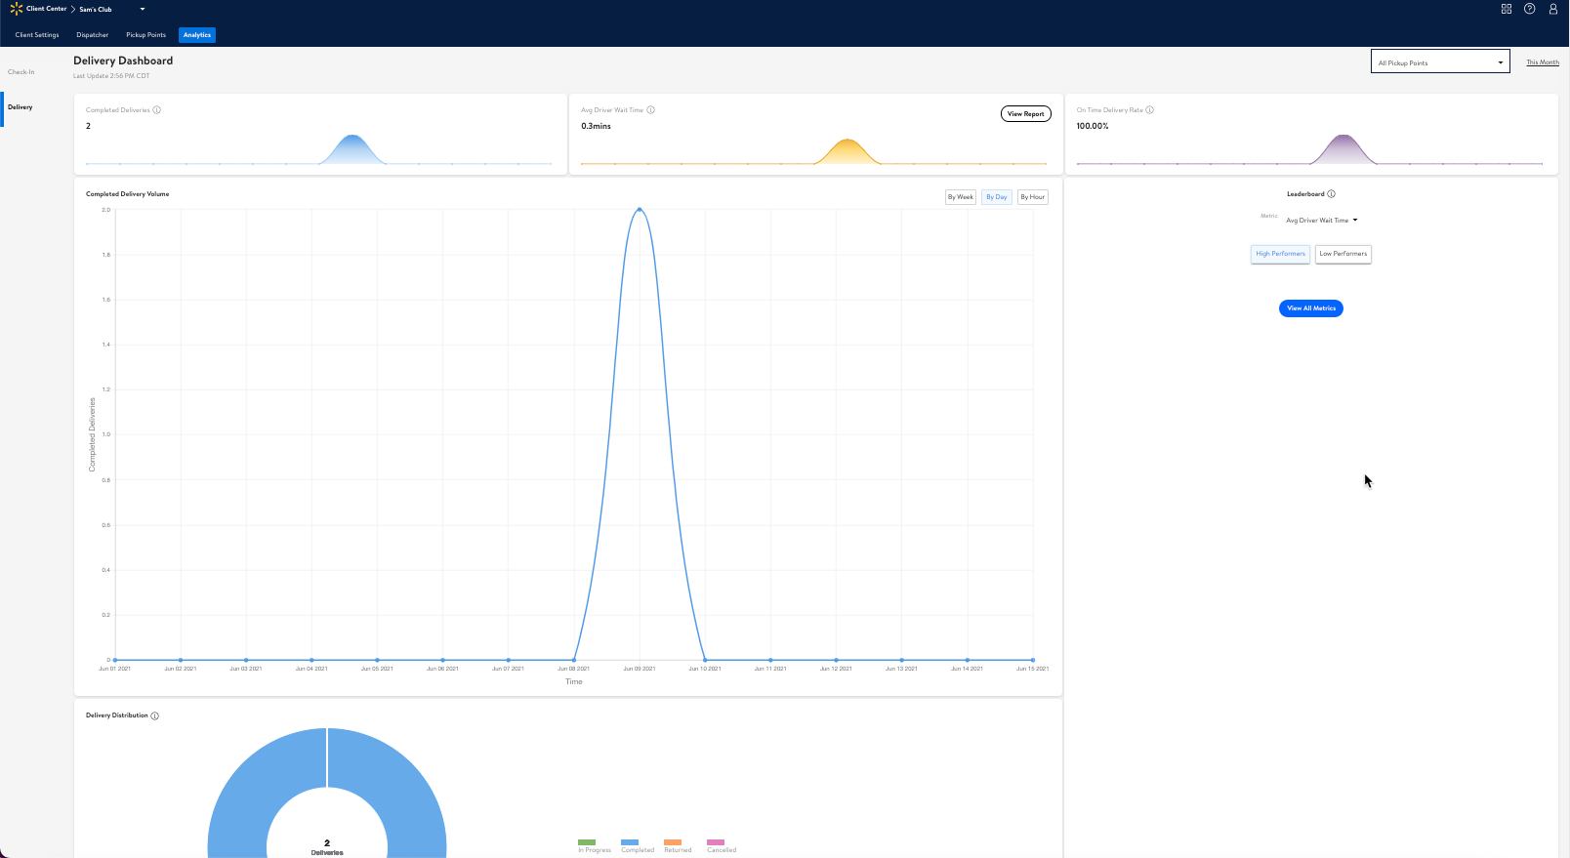Open the All Pickup Points dropdown

pos(1440,62)
